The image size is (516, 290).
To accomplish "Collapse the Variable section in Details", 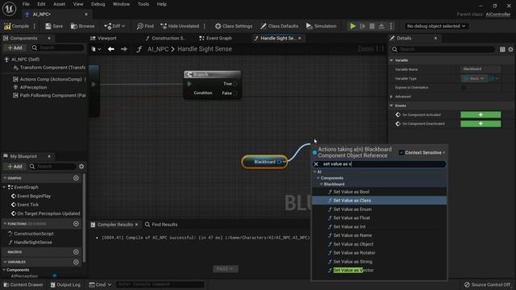I will point(392,60).
